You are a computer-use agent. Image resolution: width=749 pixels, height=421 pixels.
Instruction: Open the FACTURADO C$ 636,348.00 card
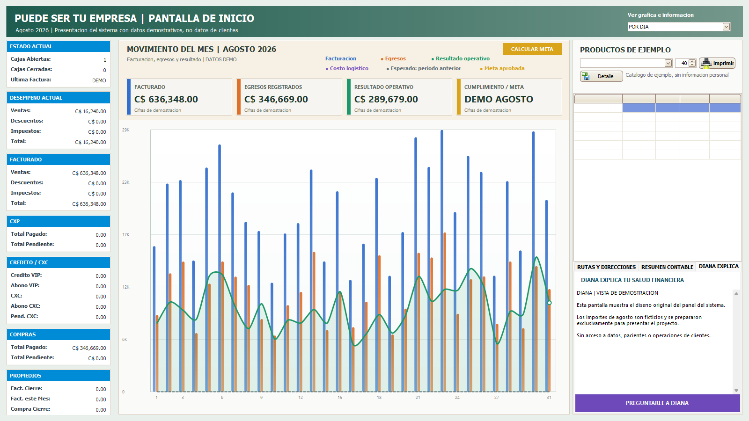pyautogui.click(x=179, y=97)
